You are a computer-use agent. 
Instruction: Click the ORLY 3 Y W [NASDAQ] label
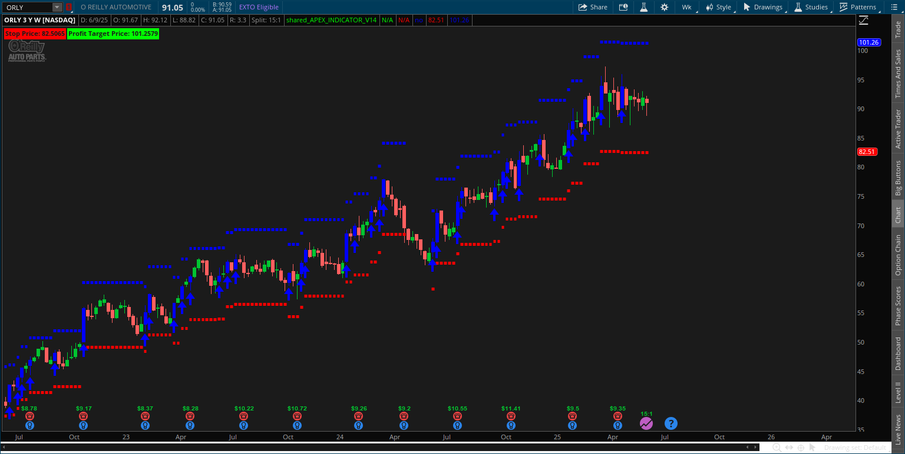[x=40, y=20]
